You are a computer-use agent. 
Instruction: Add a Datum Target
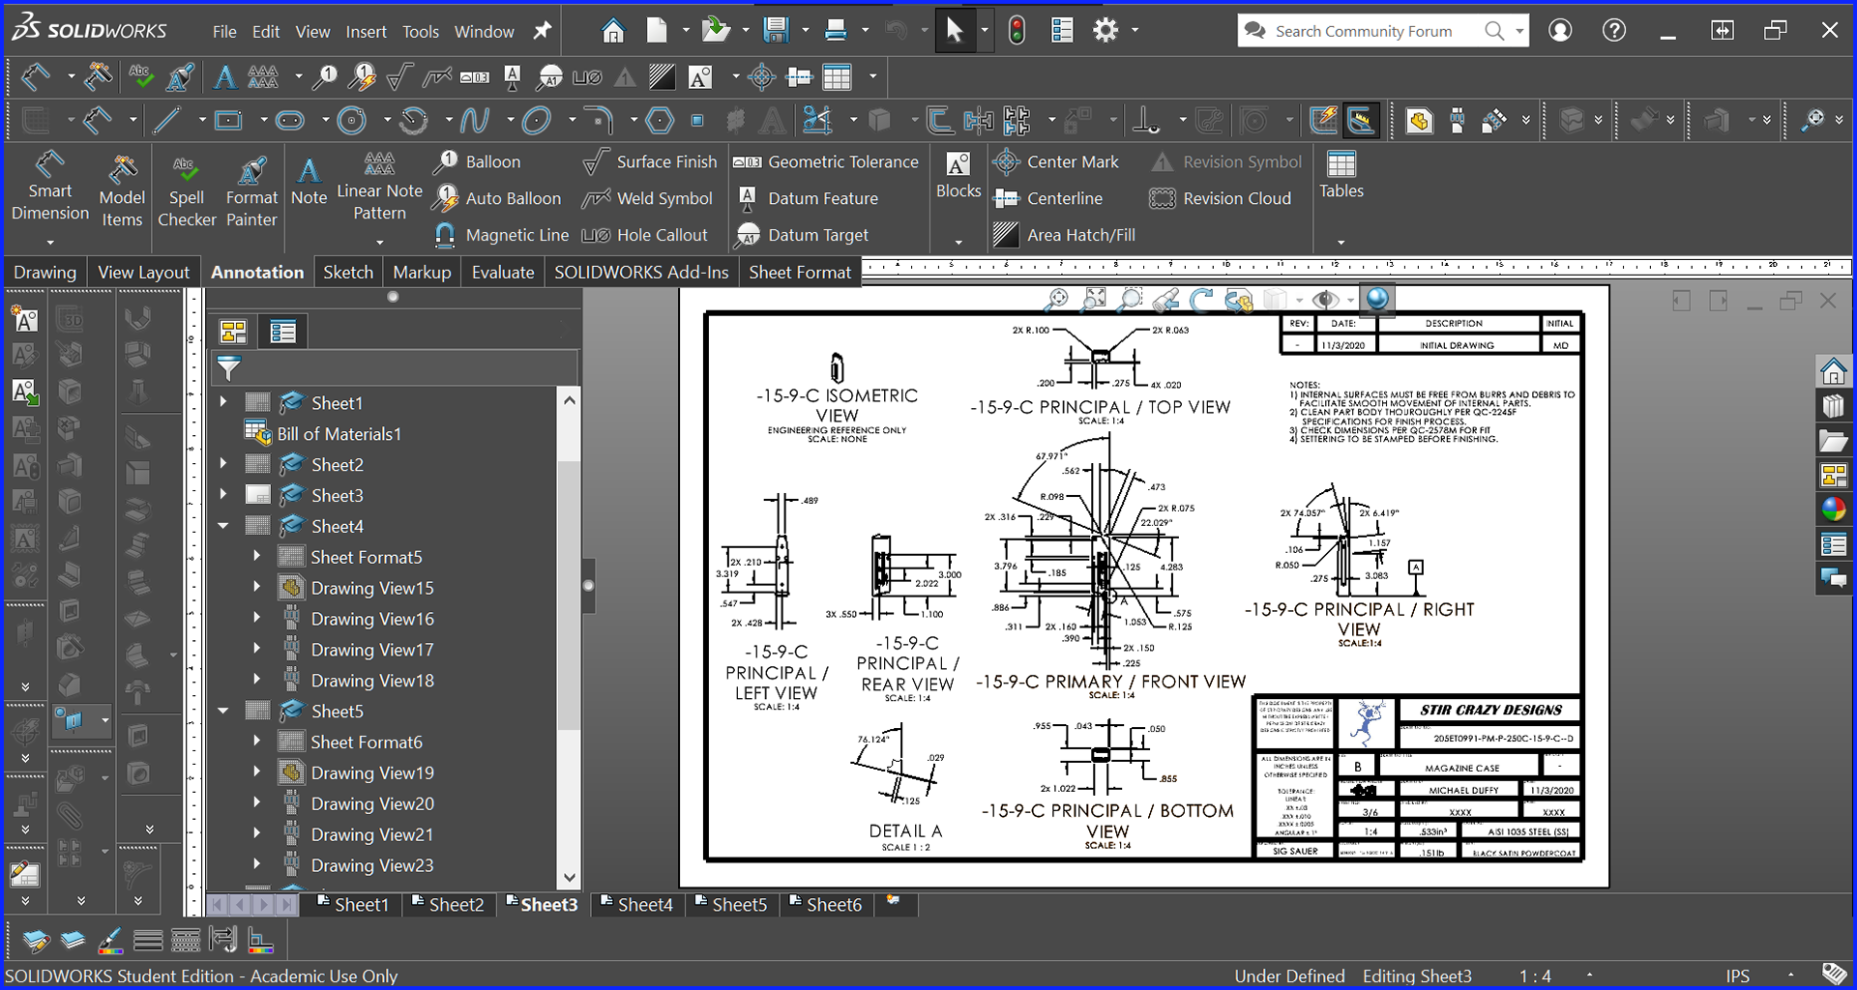[x=802, y=235]
